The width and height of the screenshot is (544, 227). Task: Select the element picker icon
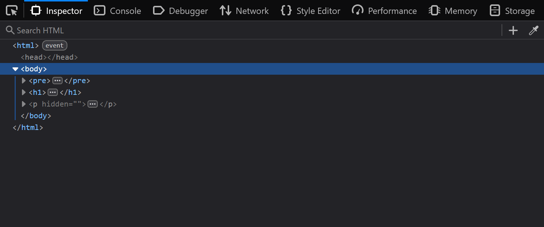pyautogui.click(x=11, y=11)
